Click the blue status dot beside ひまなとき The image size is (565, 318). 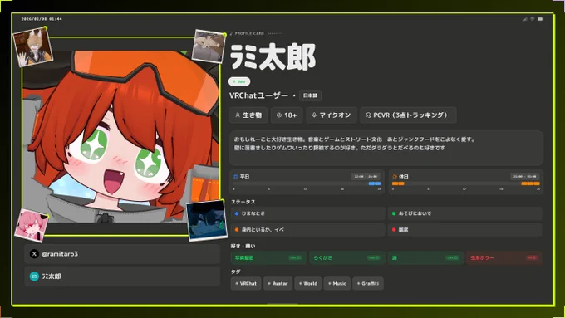pyautogui.click(x=237, y=213)
